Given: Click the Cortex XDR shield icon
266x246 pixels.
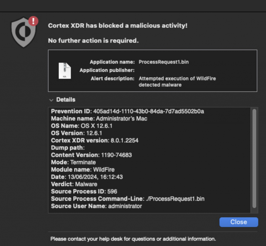Looking at the screenshot, I should coord(24,33).
